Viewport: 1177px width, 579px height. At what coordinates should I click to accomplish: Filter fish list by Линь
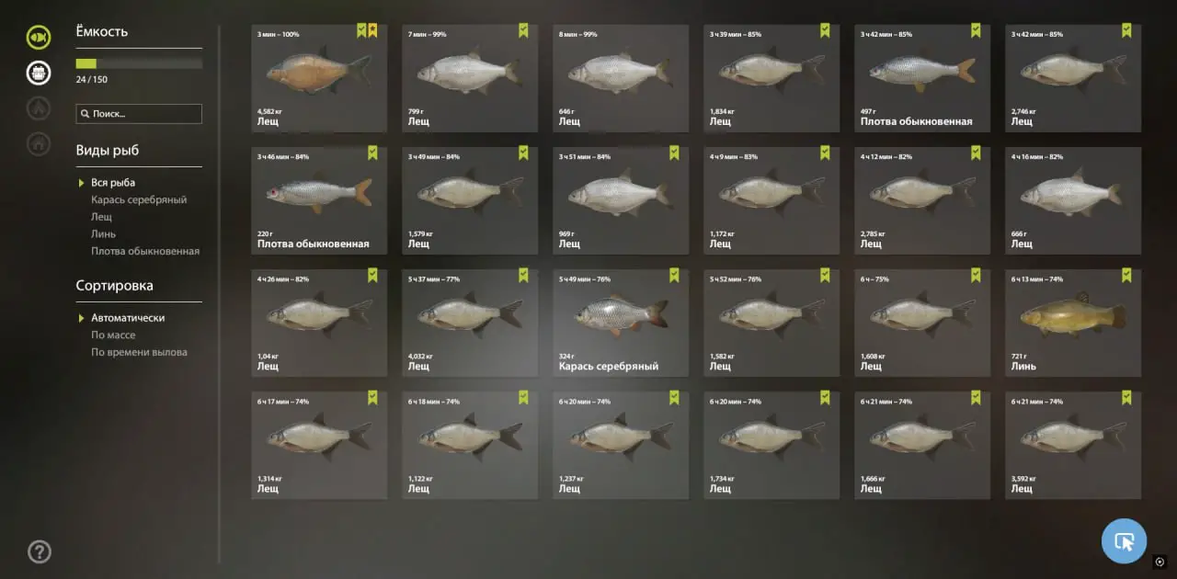101,234
